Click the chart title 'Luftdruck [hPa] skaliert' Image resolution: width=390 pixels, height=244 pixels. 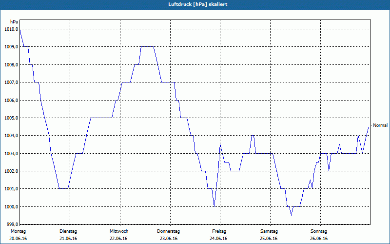pyautogui.click(x=198, y=4)
